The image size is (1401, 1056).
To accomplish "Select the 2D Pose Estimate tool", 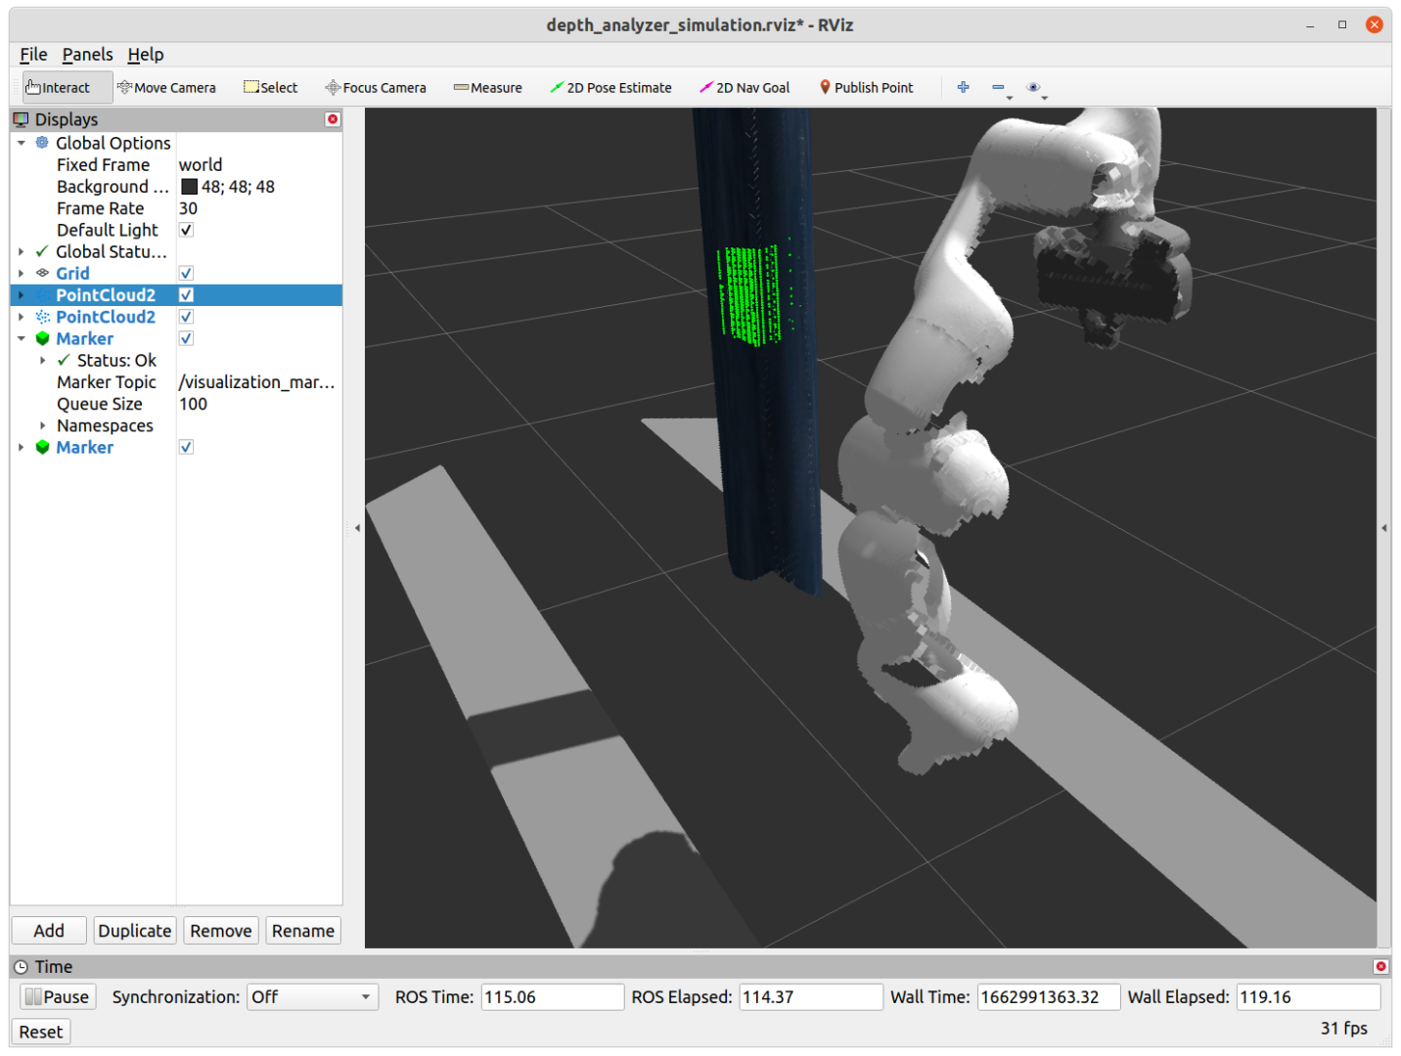I will point(610,87).
